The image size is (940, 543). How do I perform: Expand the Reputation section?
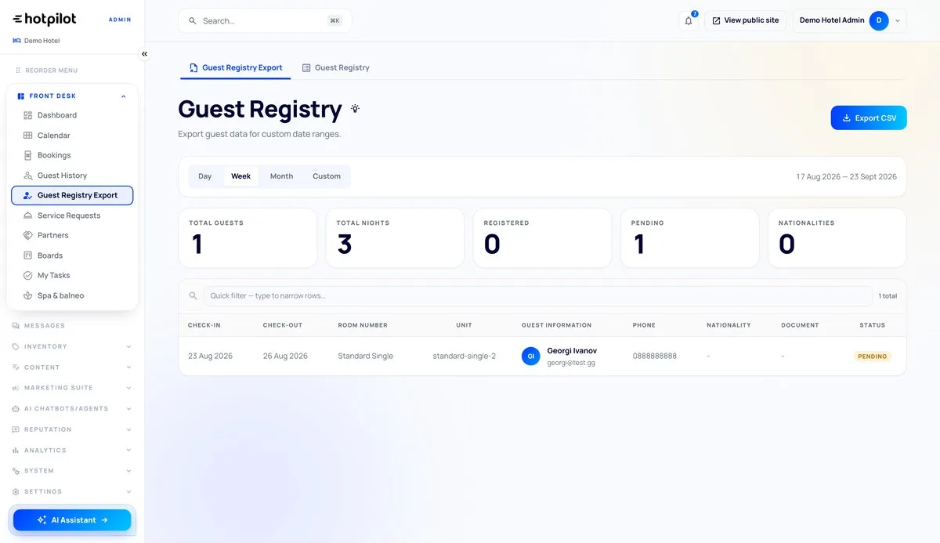tap(72, 429)
